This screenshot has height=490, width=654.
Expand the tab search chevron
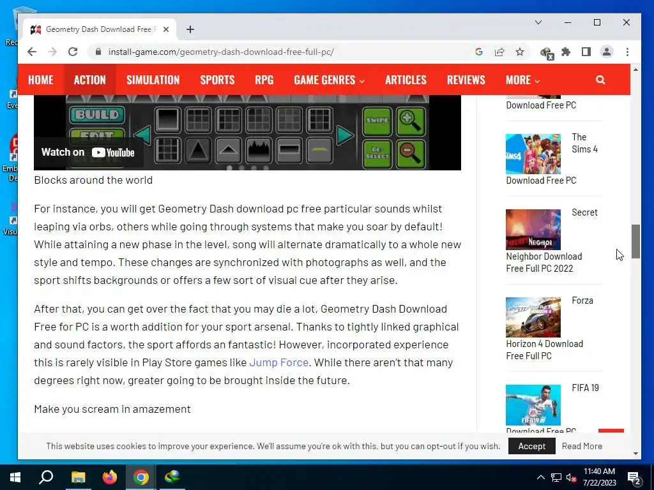tap(538, 22)
